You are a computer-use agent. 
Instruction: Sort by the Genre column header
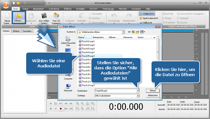point(144,37)
